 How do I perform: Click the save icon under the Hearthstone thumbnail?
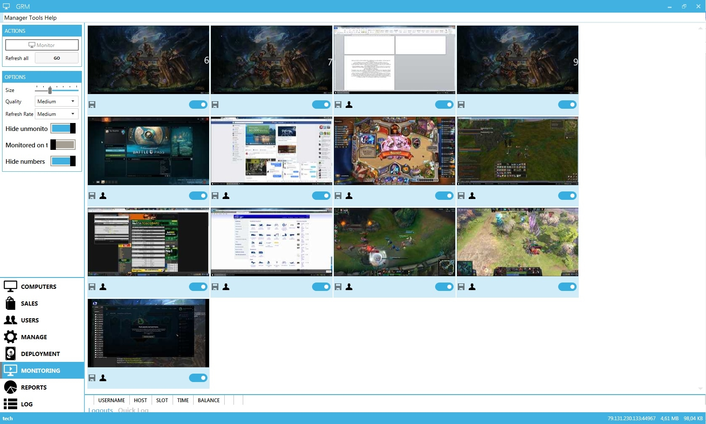coord(338,196)
